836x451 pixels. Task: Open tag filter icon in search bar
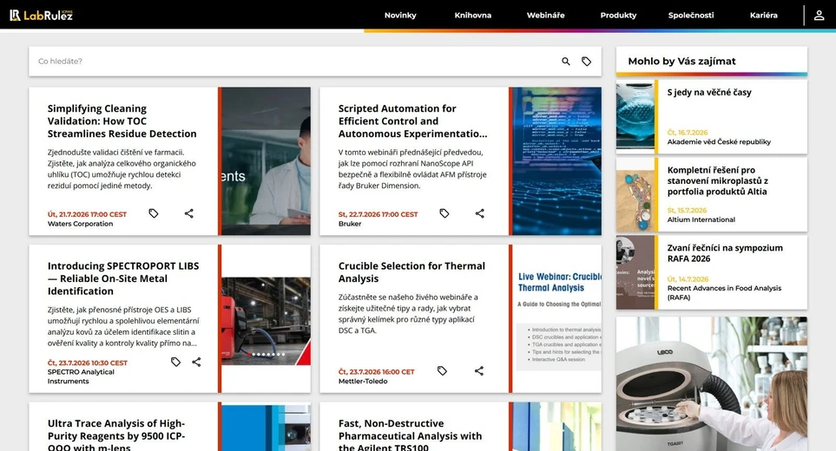click(587, 62)
